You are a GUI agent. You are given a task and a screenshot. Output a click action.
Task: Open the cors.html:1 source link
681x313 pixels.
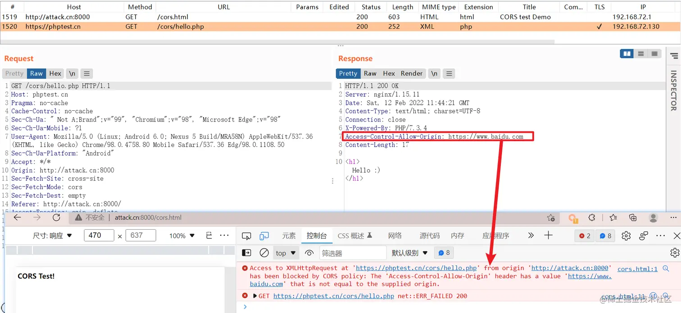pos(637,269)
